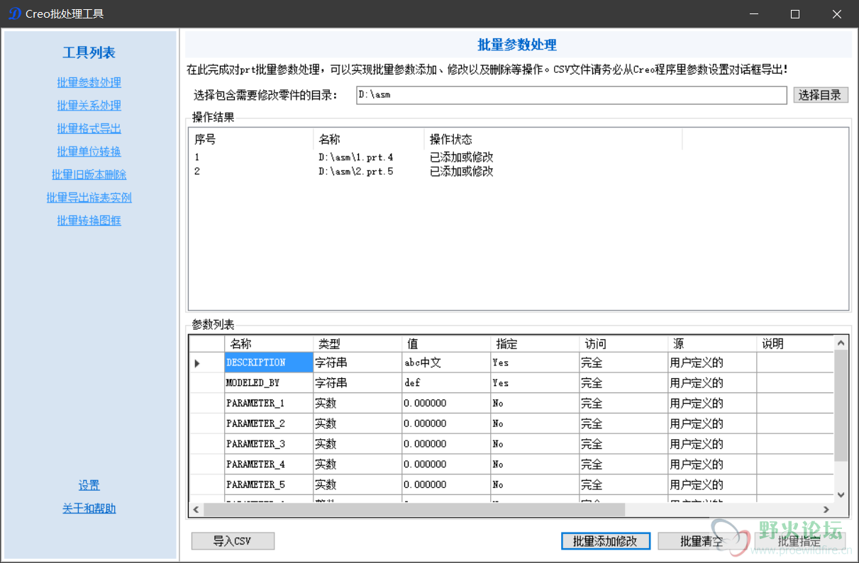
Task: Click 访问 column header in parameter table
Action: (624, 343)
